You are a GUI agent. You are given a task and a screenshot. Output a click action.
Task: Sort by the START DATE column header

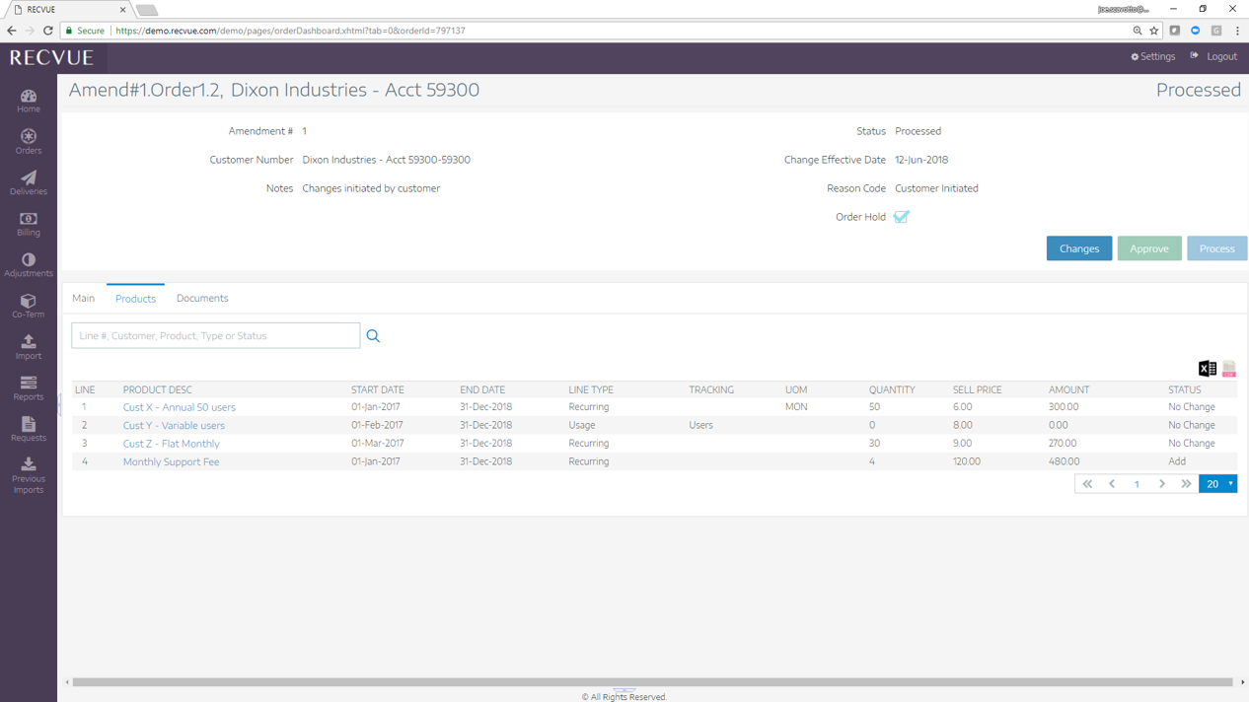tap(378, 389)
